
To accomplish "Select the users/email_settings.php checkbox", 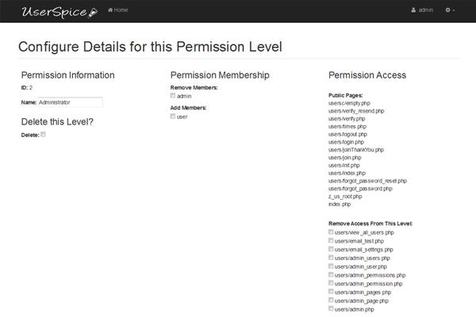I will tap(331, 249).
